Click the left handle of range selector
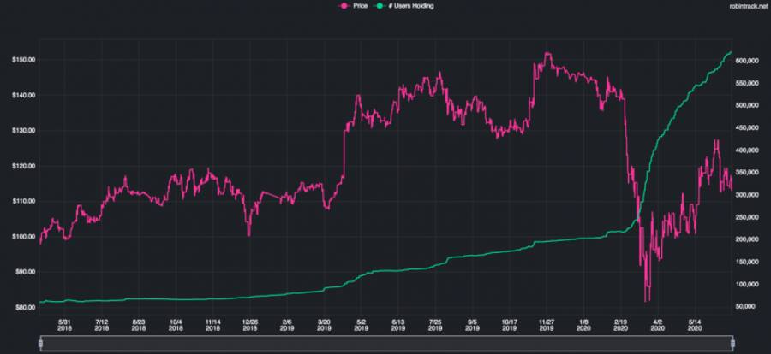Screen dimensions: 771x354 (41, 342)
